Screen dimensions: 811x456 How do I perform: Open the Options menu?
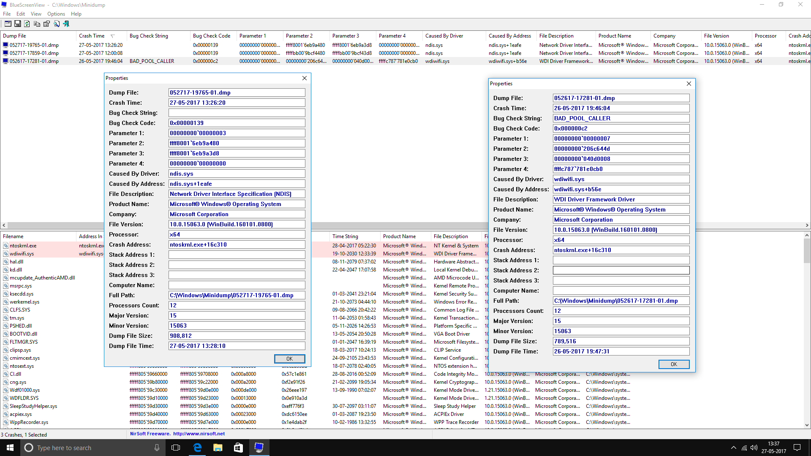pos(56,14)
